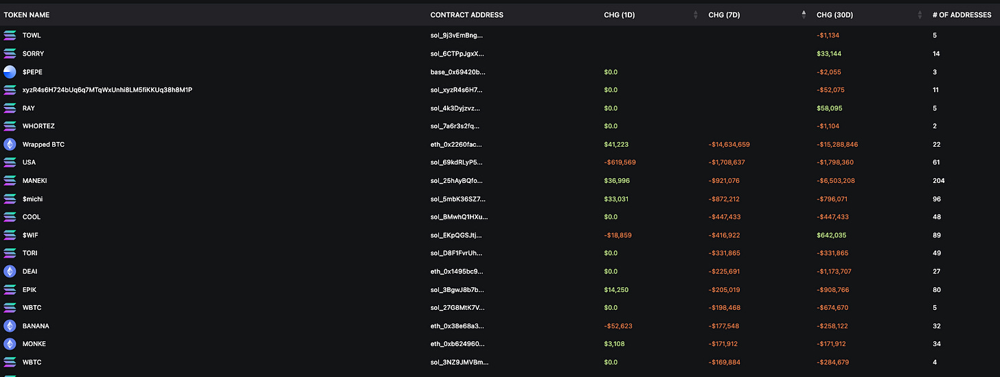Click the $642,035 30D value for $WIF
Screen dimensions: 1000x377
pyautogui.click(x=830, y=235)
